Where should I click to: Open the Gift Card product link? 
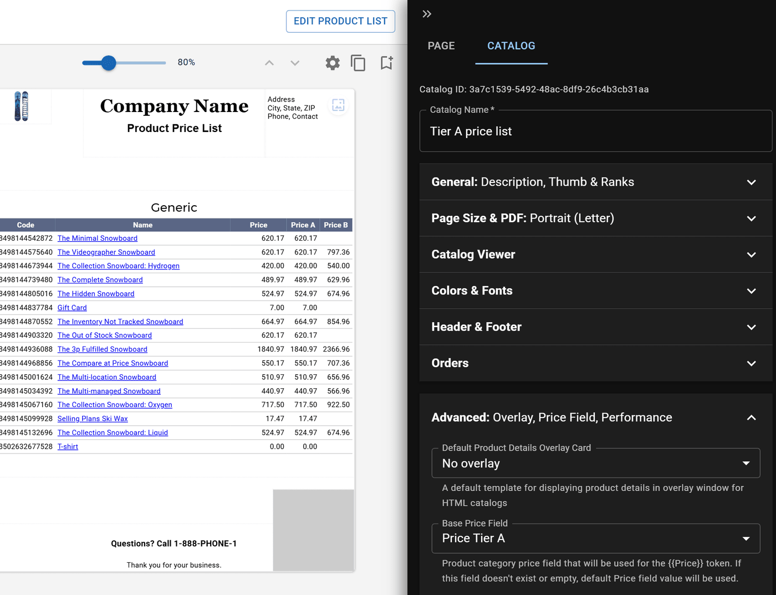[x=72, y=308]
